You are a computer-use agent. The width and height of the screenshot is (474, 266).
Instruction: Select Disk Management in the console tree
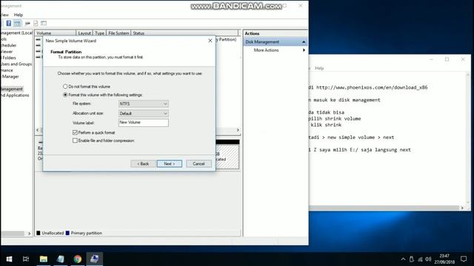click(12, 89)
